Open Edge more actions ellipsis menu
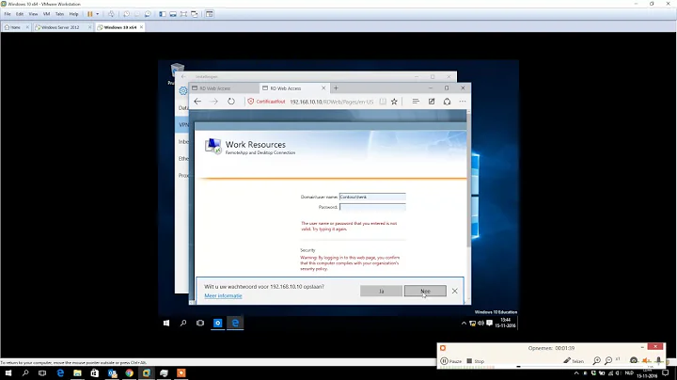This screenshot has height=380, width=677. pos(463,102)
